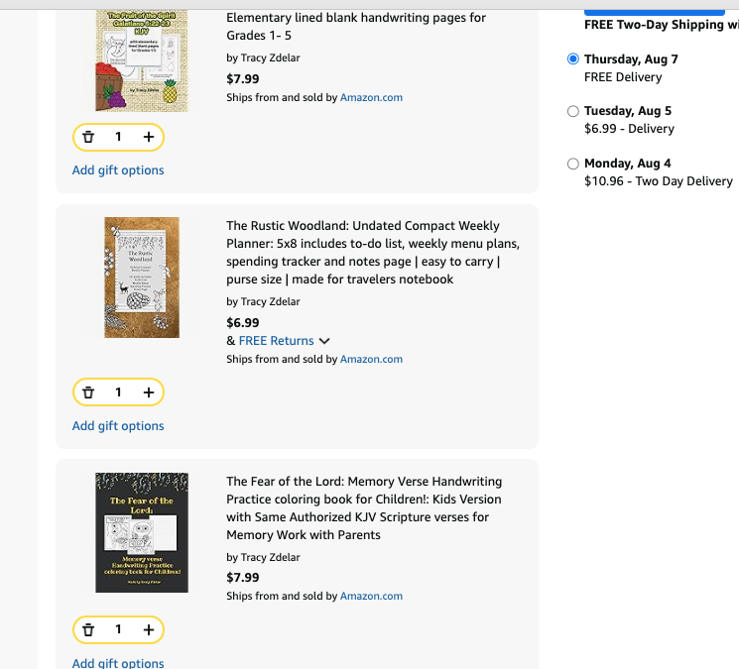Remove Rustic Woodland planner using trash icon
The width and height of the screenshot is (739, 669).
tap(88, 392)
